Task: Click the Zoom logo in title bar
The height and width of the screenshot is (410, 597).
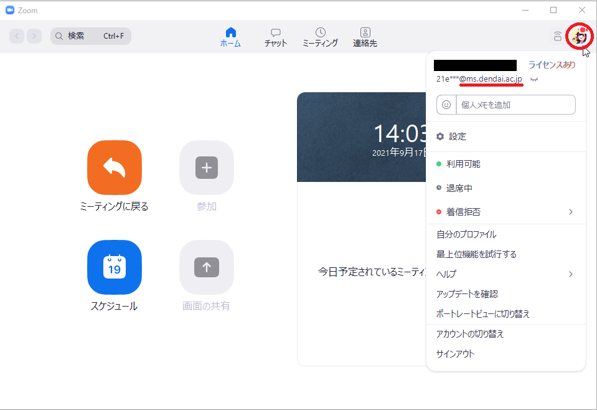Action: click(10, 11)
